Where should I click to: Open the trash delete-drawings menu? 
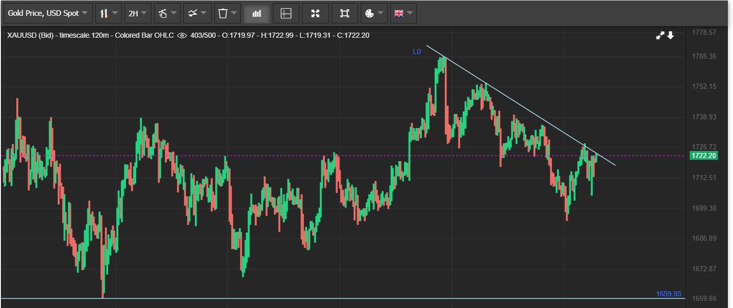coord(227,13)
